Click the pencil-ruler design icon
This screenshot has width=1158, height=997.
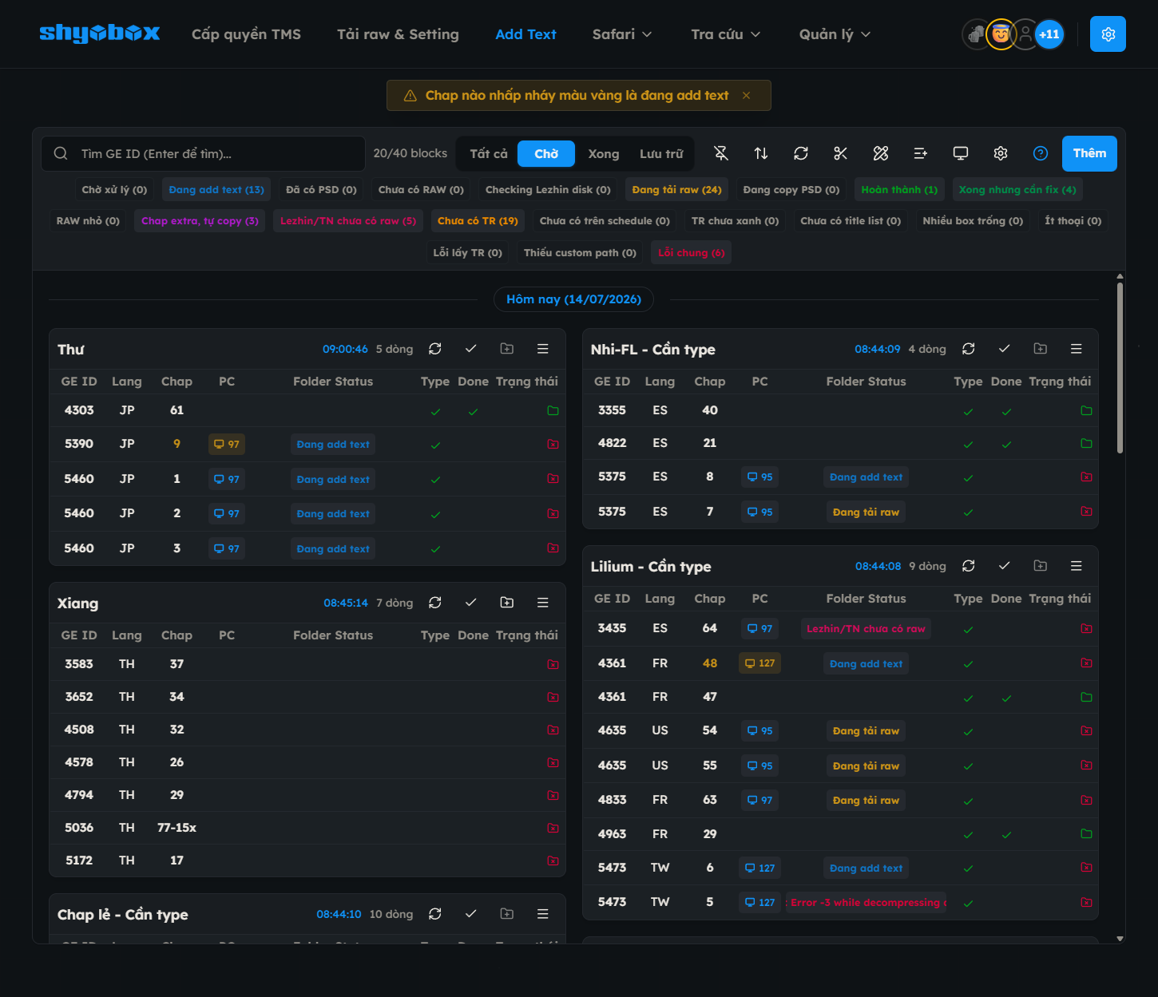(881, 153)
